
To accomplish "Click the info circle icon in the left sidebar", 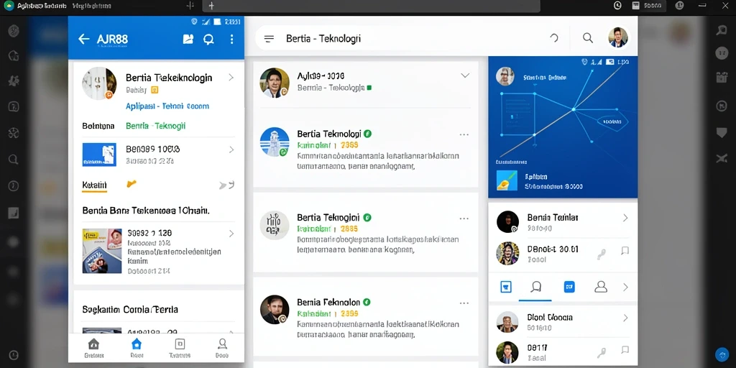I will [x=14, y=186].
